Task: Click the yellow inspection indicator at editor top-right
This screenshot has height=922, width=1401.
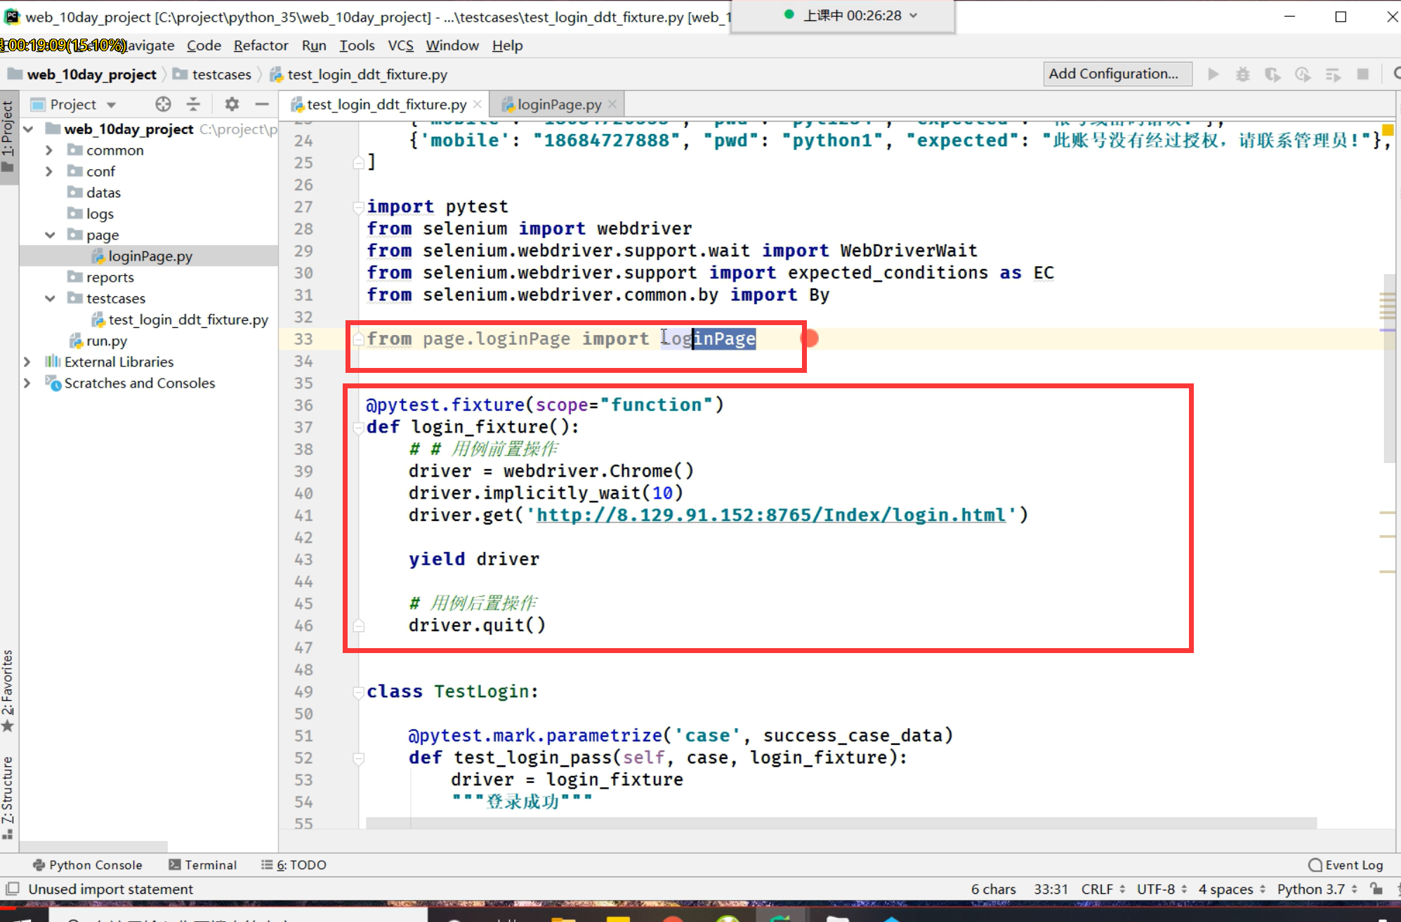Action: click(1388, 130)
